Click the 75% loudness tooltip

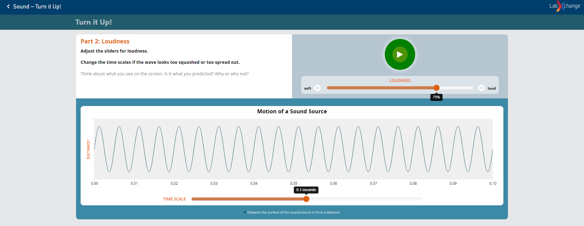(x=436, y=97)
